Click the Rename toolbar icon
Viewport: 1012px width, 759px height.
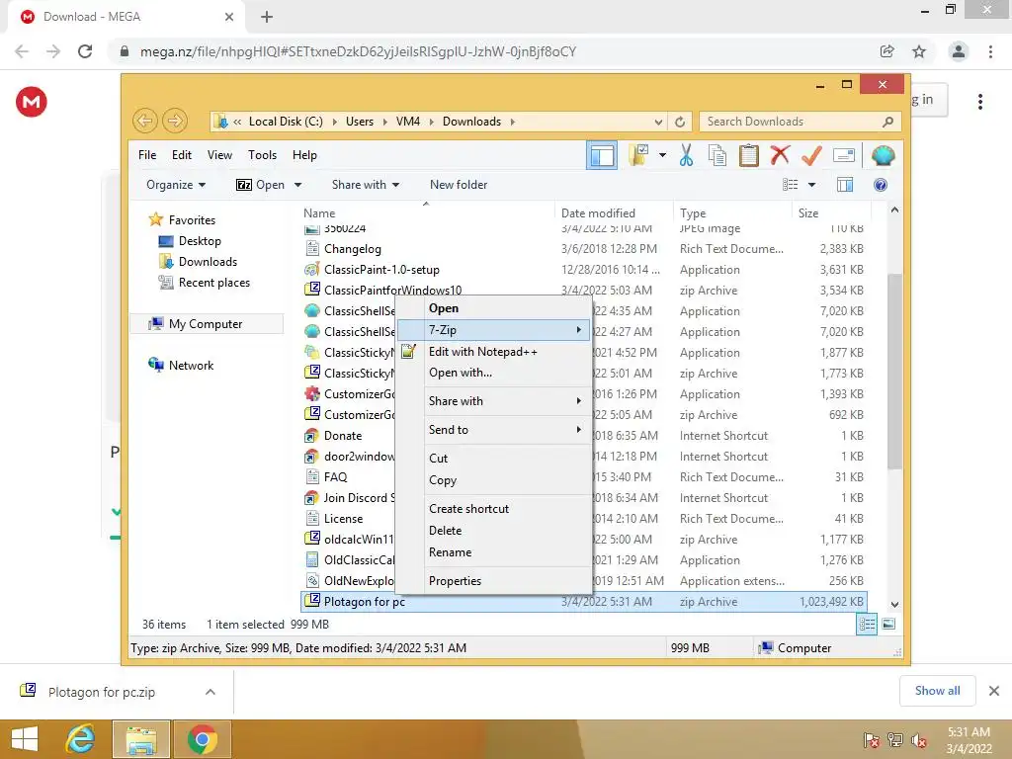click(844, 155)
